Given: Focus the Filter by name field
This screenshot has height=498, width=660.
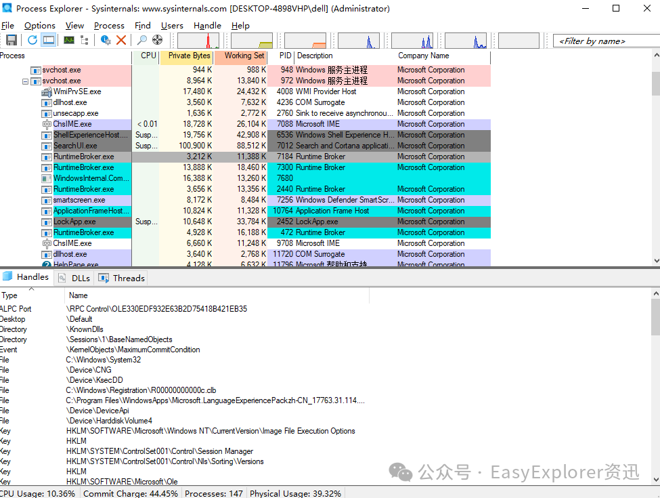Looking at the screenshot, I should point(606,41).
